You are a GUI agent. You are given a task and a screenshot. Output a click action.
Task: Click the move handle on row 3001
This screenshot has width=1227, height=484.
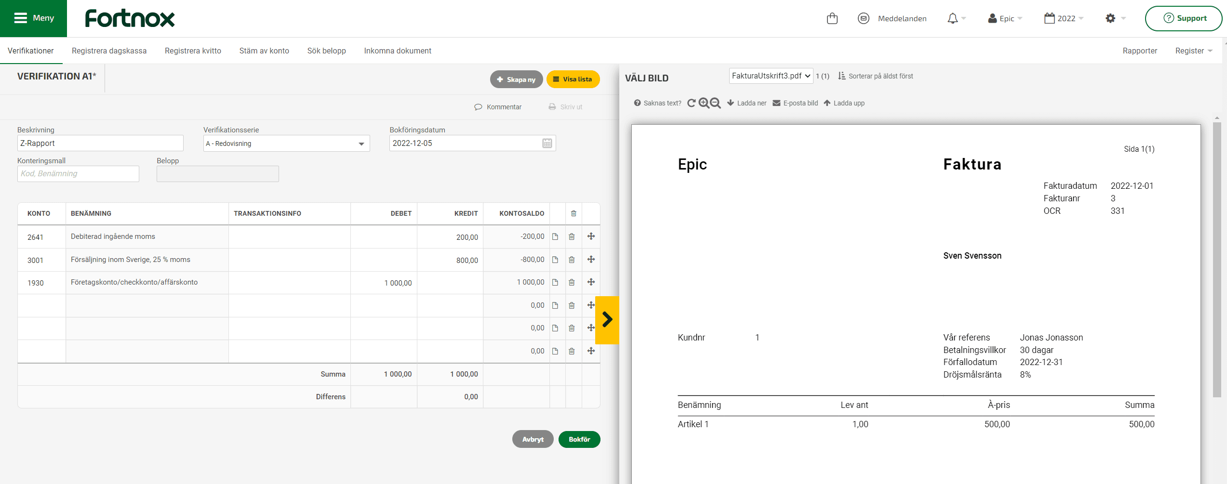[x=591, y=260]
